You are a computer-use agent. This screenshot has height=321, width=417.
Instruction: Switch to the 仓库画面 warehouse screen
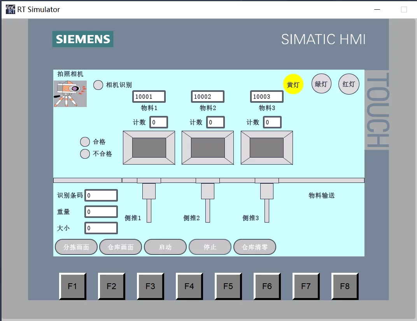[121, 247]
